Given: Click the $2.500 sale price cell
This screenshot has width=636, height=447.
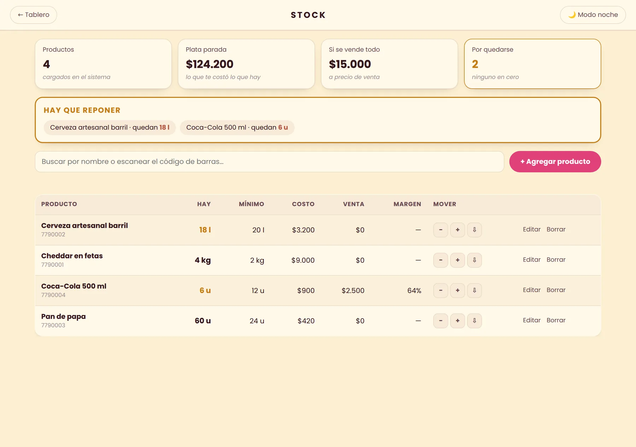Looking at the screenshot, I should 353,291.
